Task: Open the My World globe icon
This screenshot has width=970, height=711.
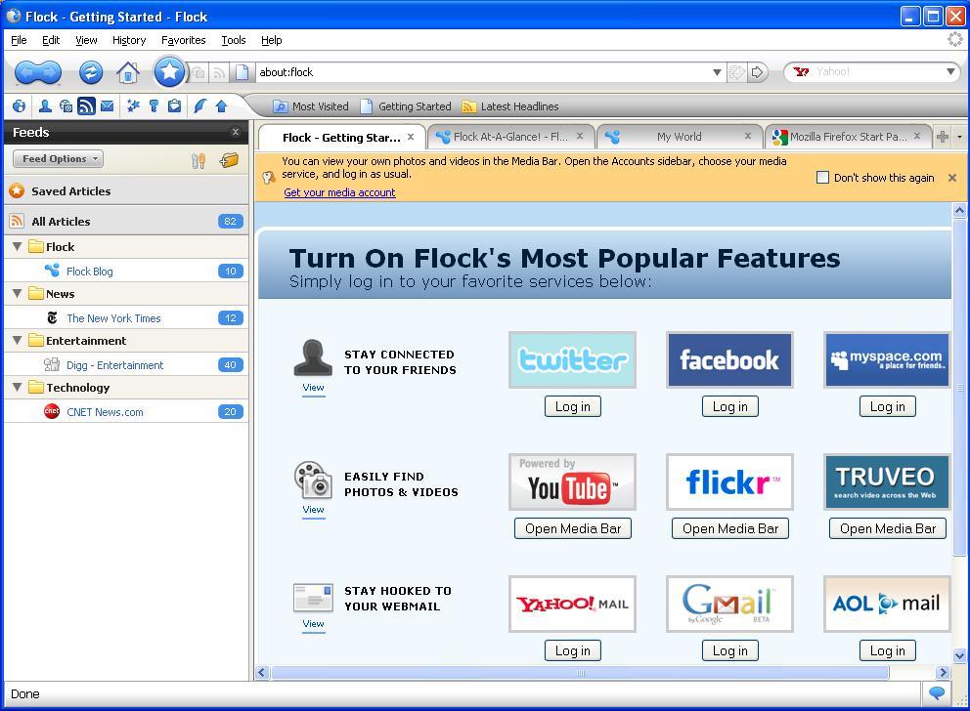Action: (20, 106)
